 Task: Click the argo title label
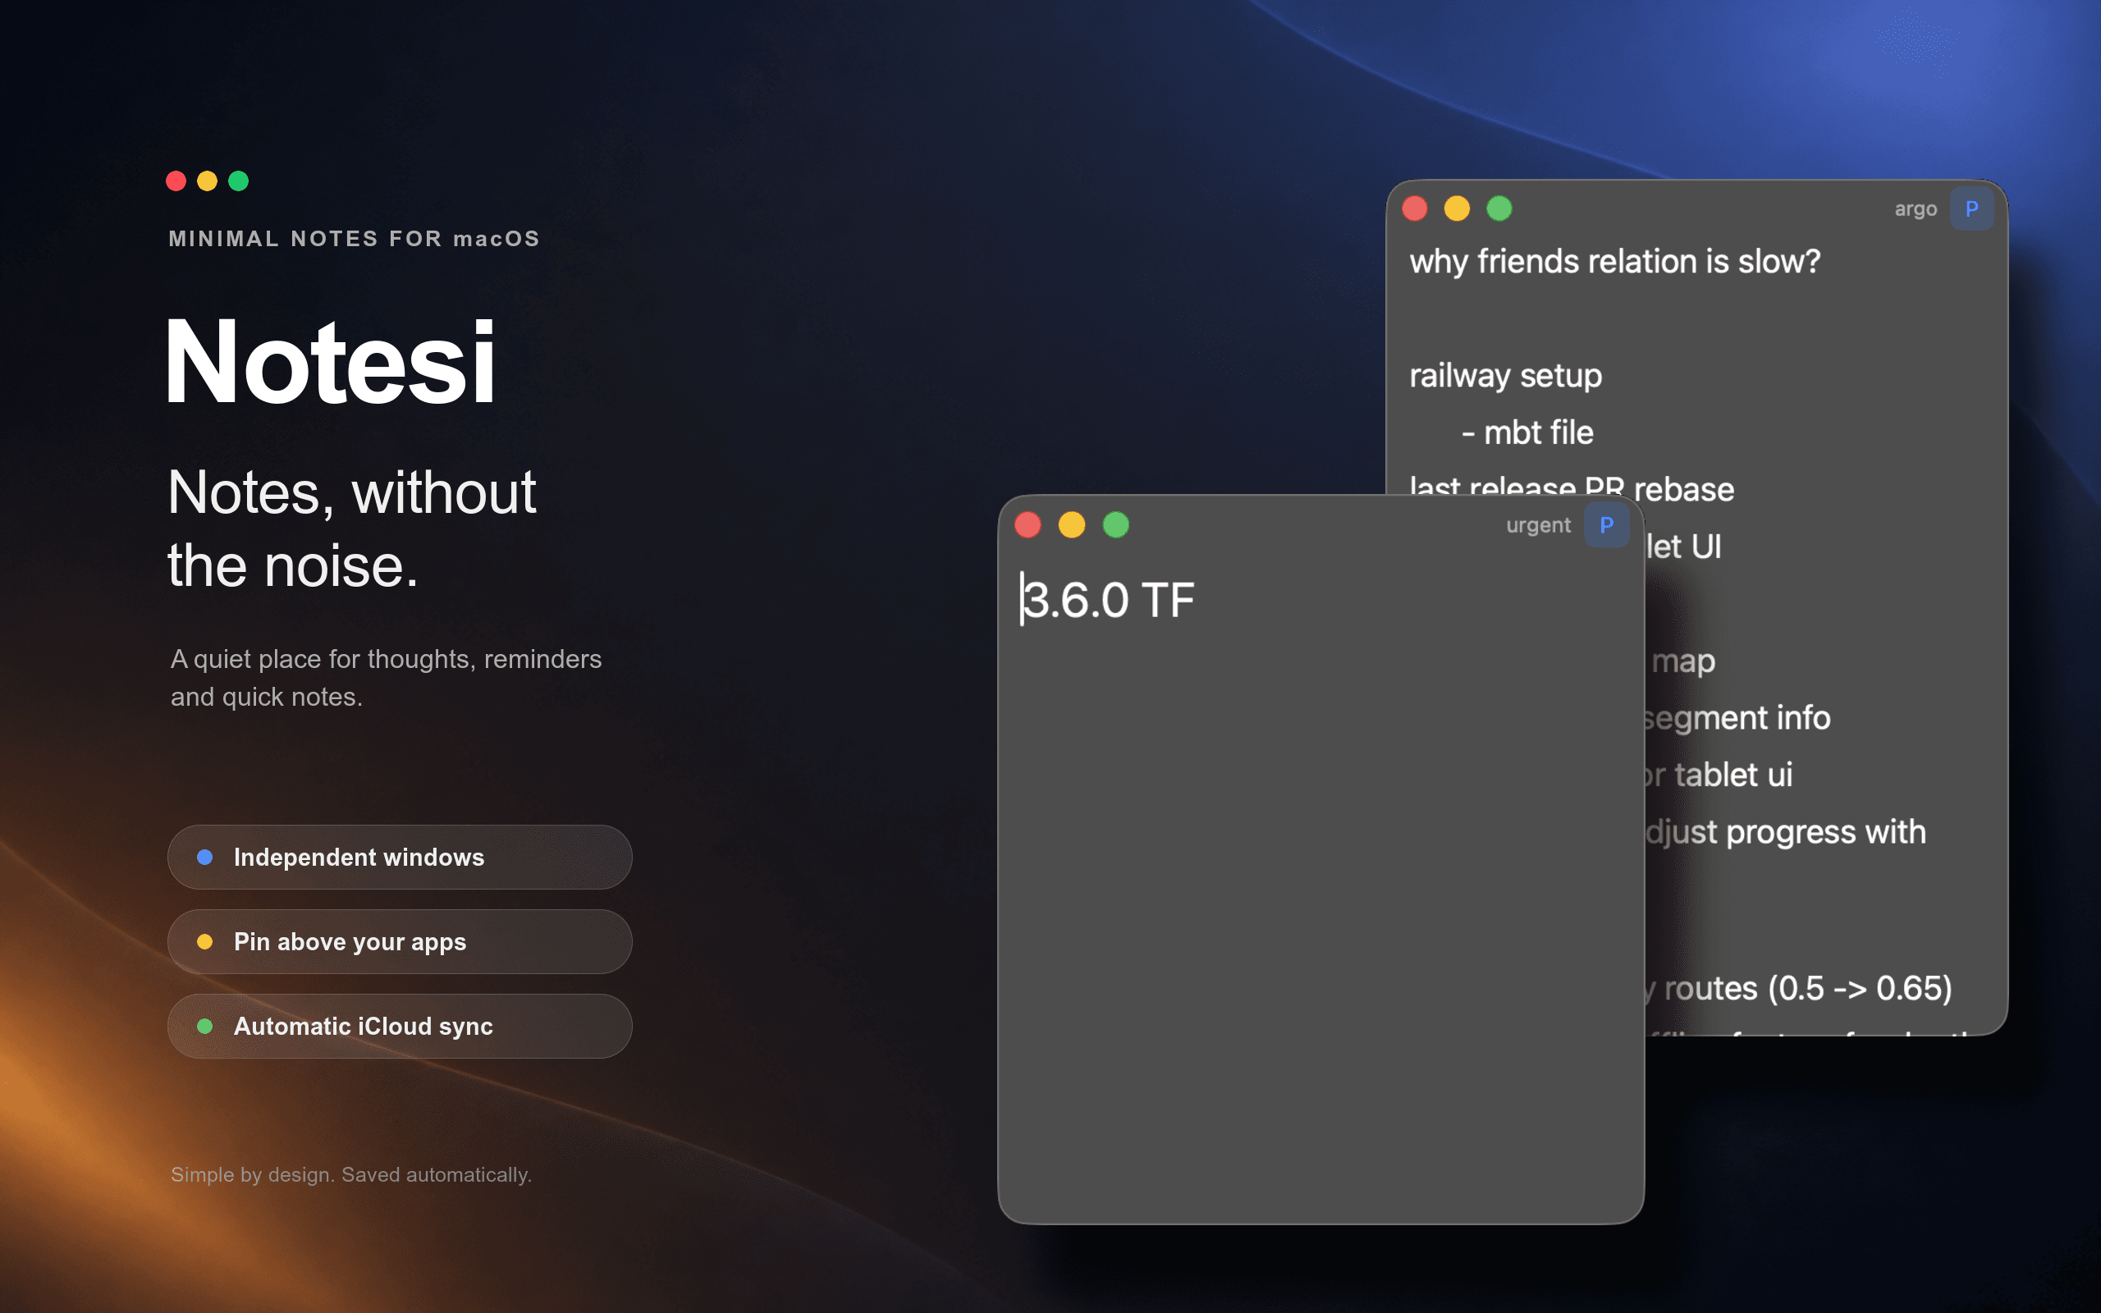pos(1916,209)
